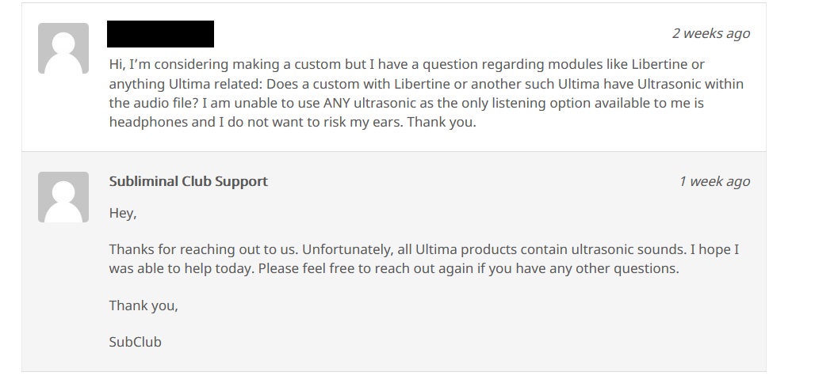Click the 'Thank you,' closing line

pos(143,305)
